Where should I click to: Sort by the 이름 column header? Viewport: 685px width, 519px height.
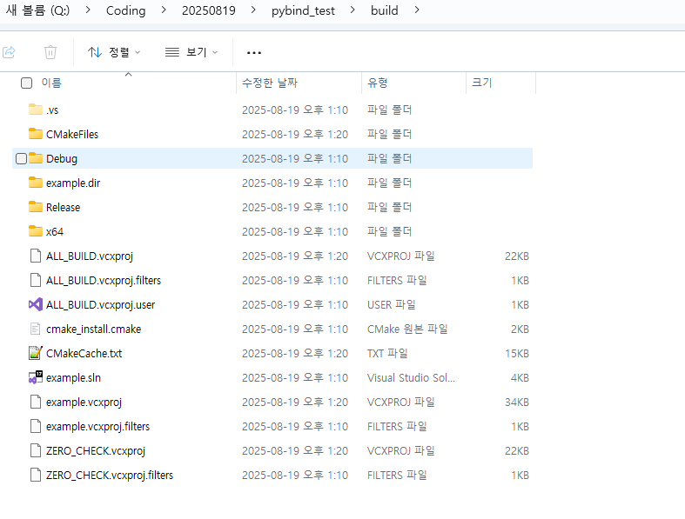tap(51, 83)
